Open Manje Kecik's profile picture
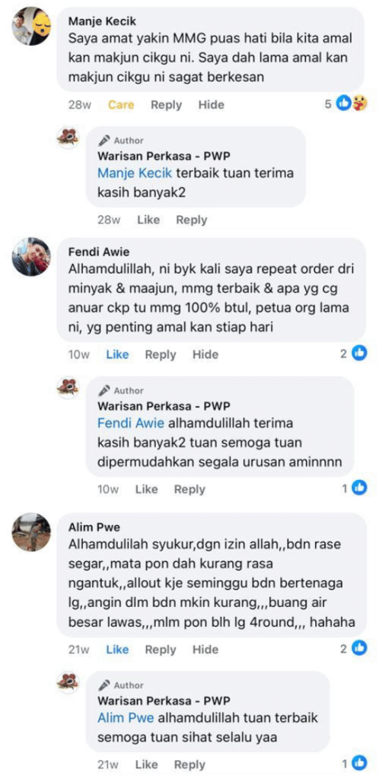379x779 pixels. (31, 26)
